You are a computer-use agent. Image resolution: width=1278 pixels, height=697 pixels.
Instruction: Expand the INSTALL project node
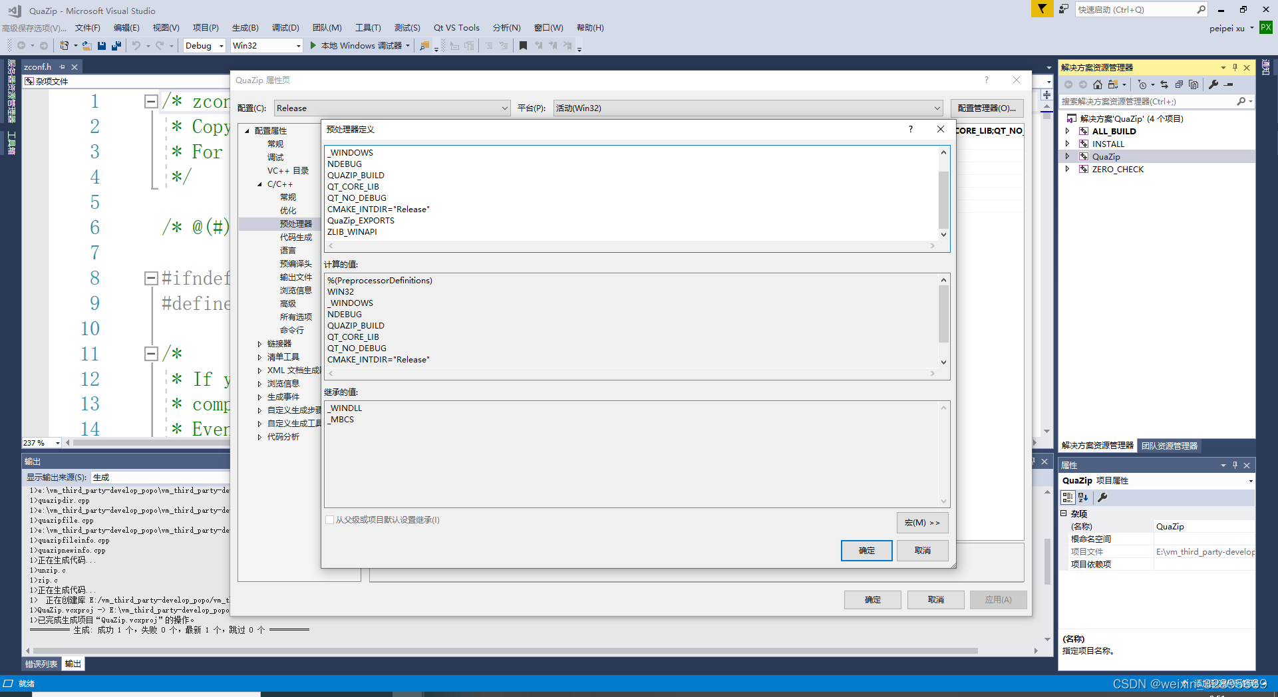(1067, 144)
